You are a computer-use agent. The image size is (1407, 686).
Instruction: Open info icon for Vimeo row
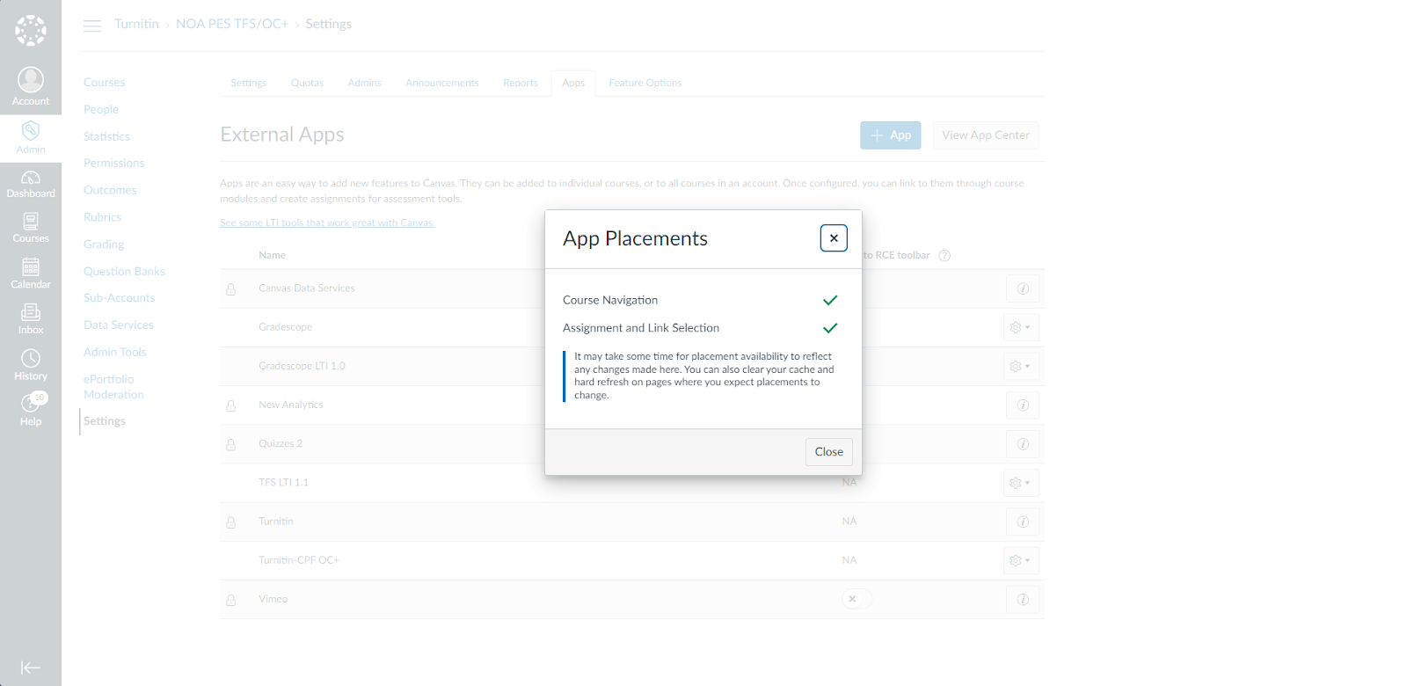tap(1023, 599)
